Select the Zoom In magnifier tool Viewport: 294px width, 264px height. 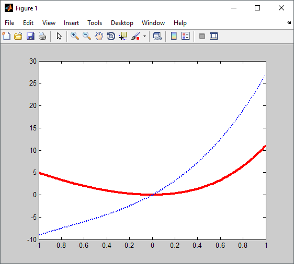click(75, 36)
